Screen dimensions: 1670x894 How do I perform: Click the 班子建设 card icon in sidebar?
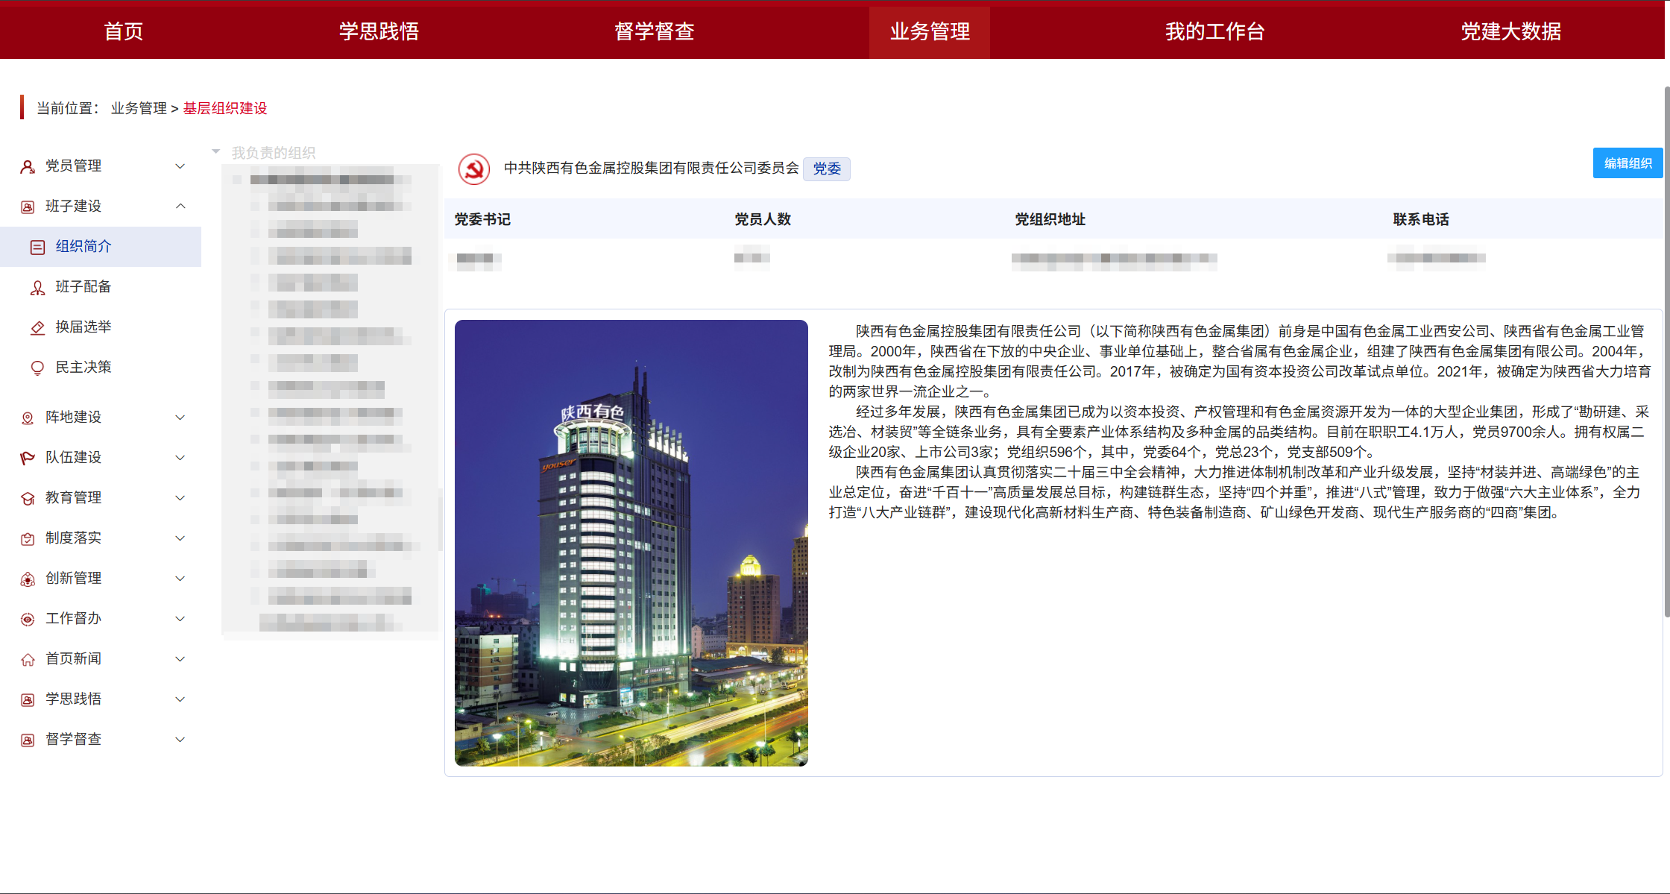point(28,206)
